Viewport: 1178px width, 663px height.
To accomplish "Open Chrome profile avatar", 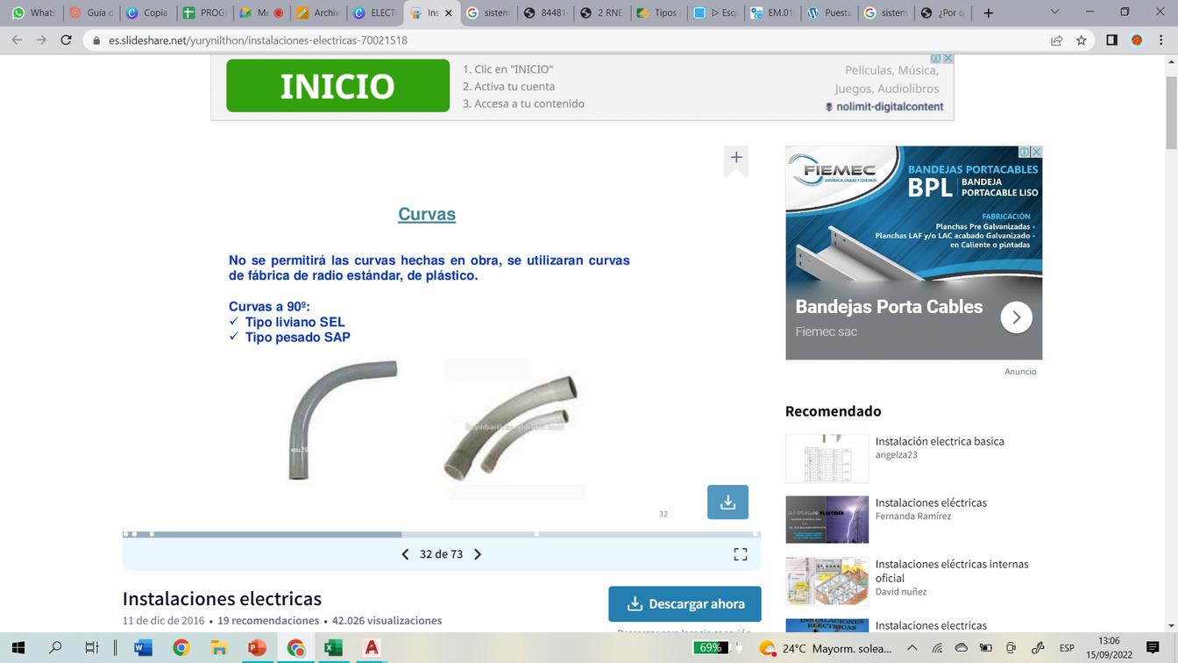I will point(1137,40).
